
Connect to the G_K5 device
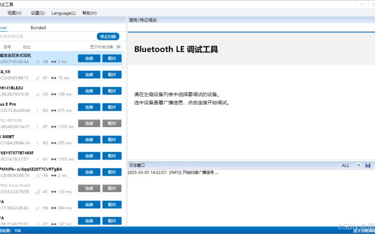click(89, 74)
